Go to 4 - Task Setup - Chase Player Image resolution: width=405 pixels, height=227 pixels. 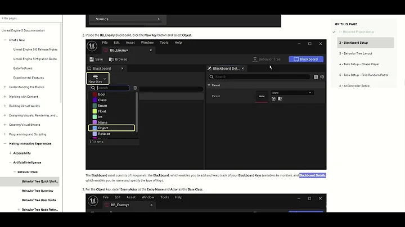[x=359, y=64]
